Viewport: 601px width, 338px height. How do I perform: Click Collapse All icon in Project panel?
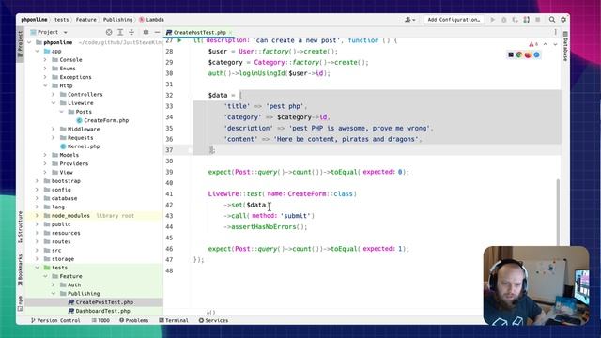point(131,32)
